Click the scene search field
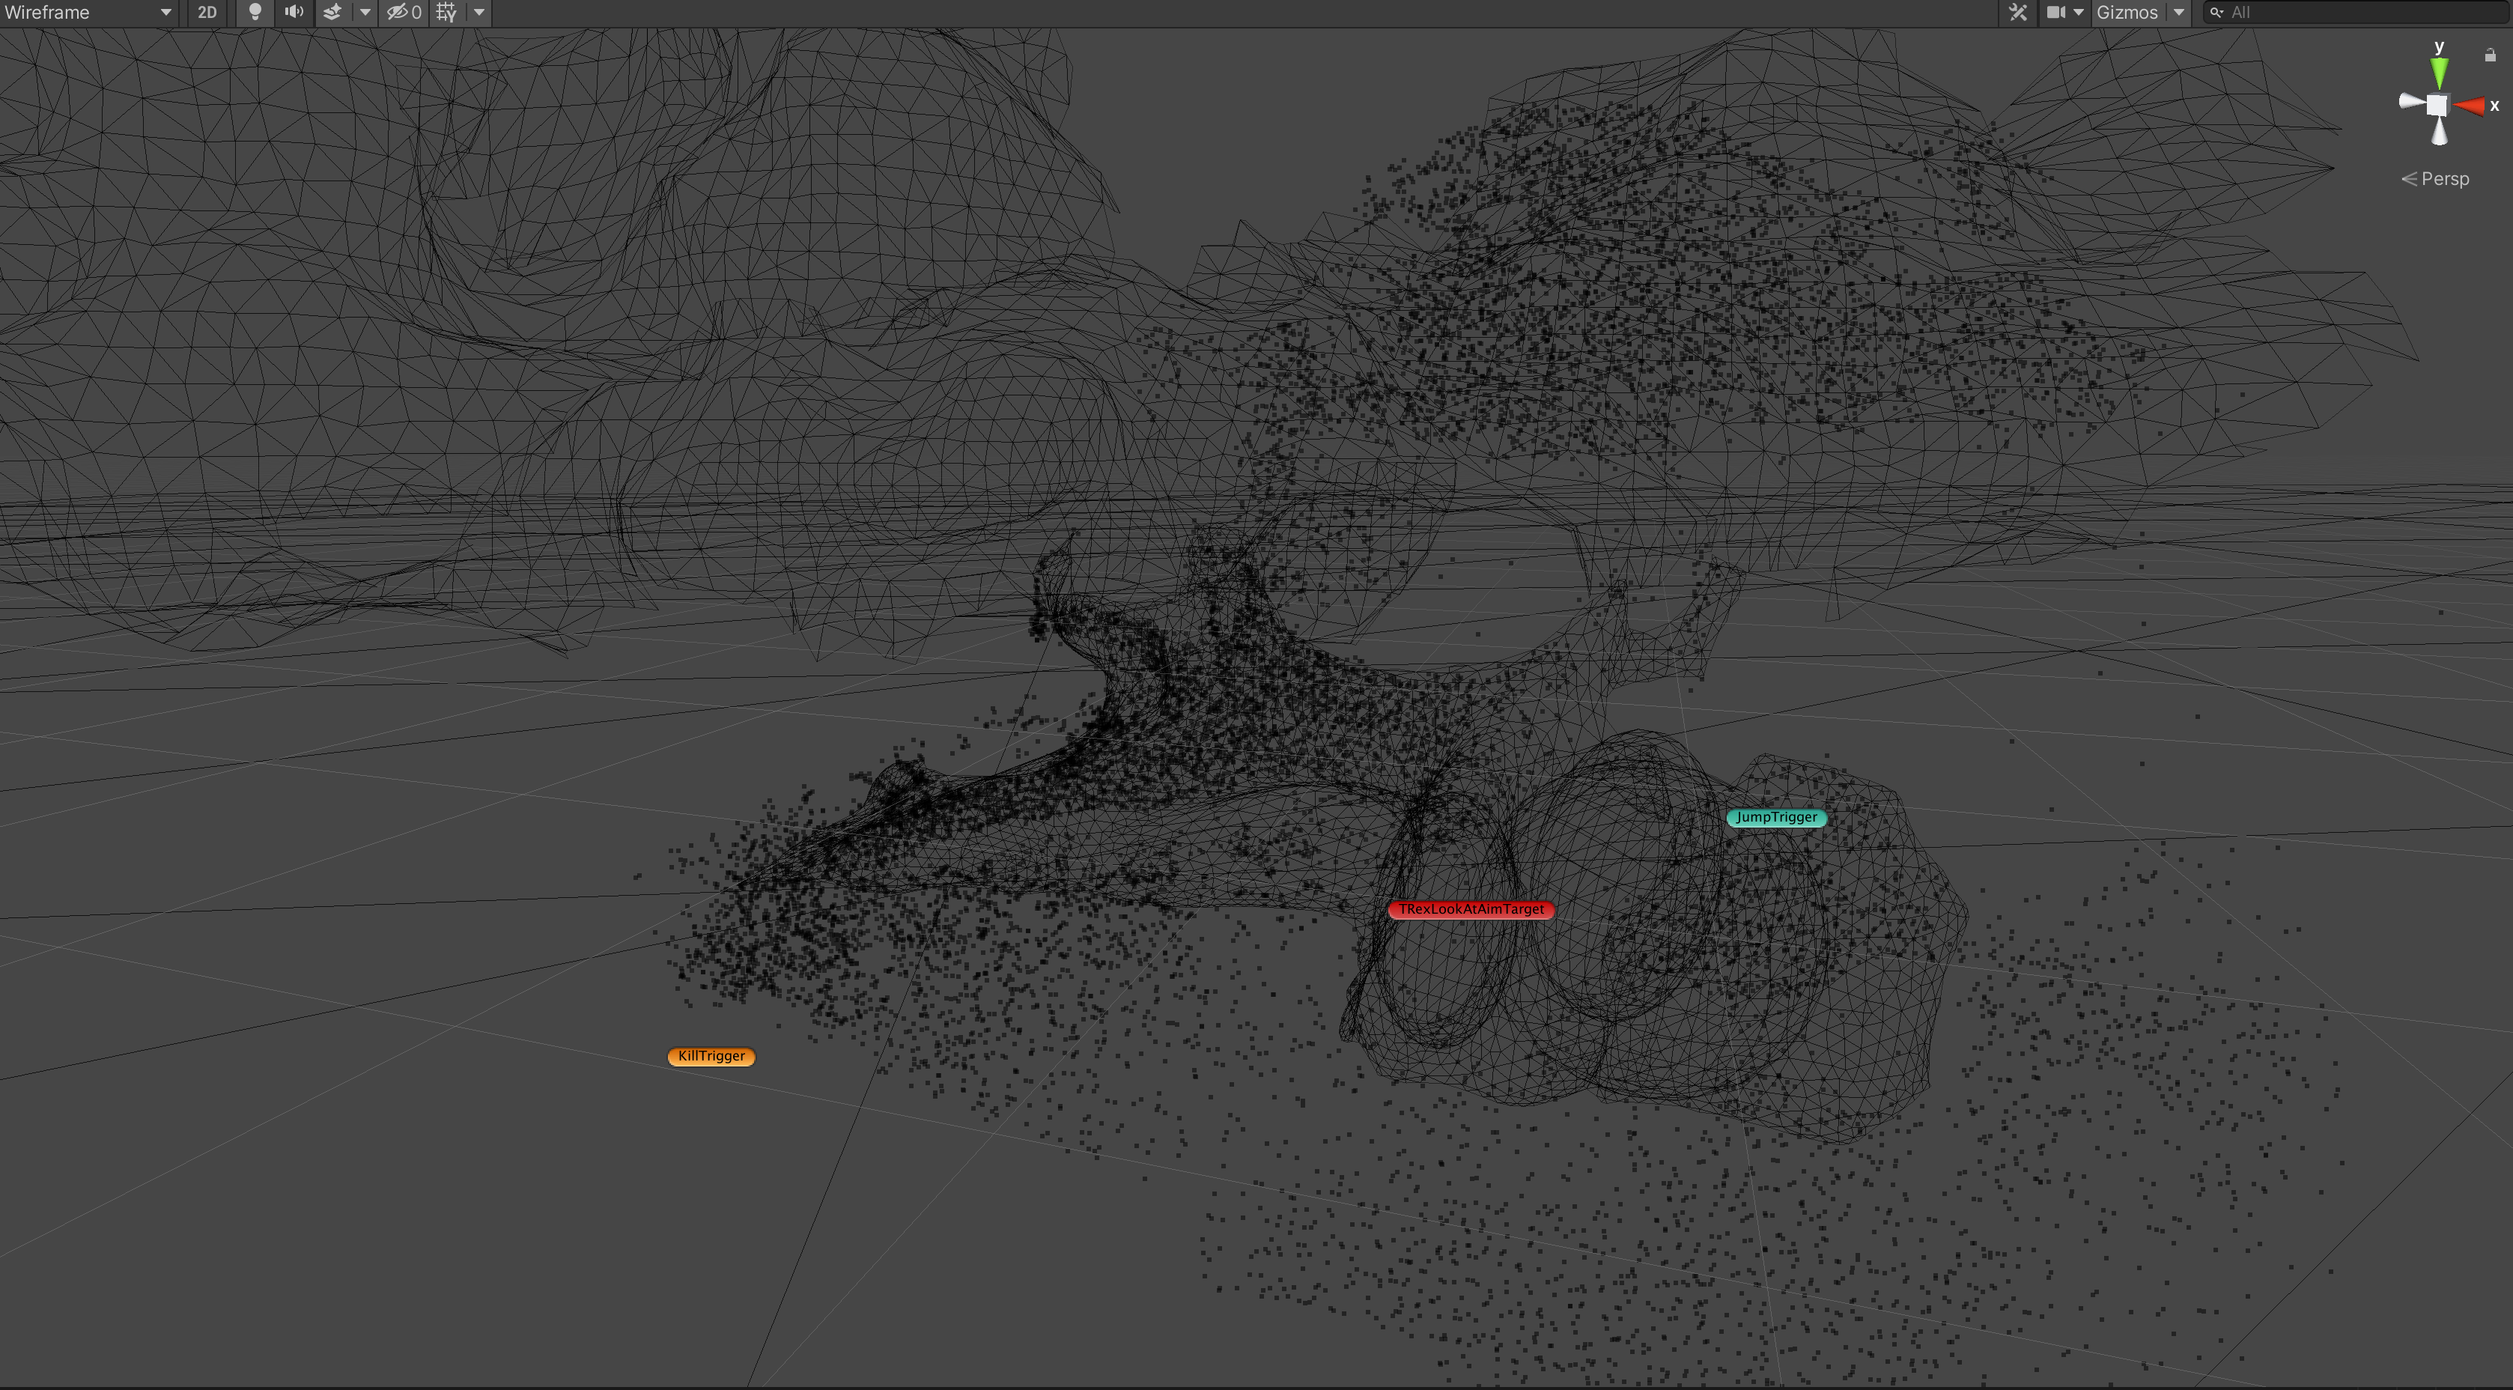2513x1390 pixels. (2356, 13)
